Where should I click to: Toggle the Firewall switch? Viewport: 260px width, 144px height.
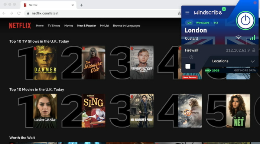[190, 66]
